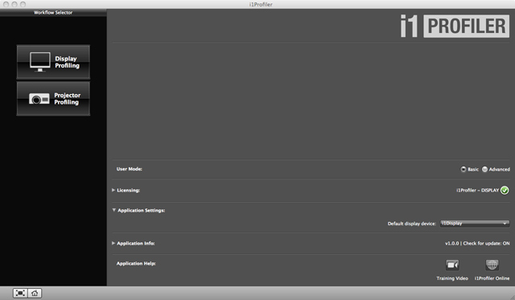Image resolution: width=515 pixels, height=300 pixels.
Task: Open the Display Profiling workflow
Action: (53, 62)
